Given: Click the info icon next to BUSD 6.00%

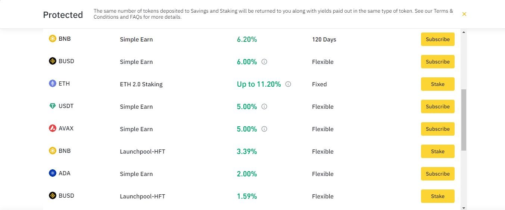Looking at the screenshot, I should click(264, 62).
